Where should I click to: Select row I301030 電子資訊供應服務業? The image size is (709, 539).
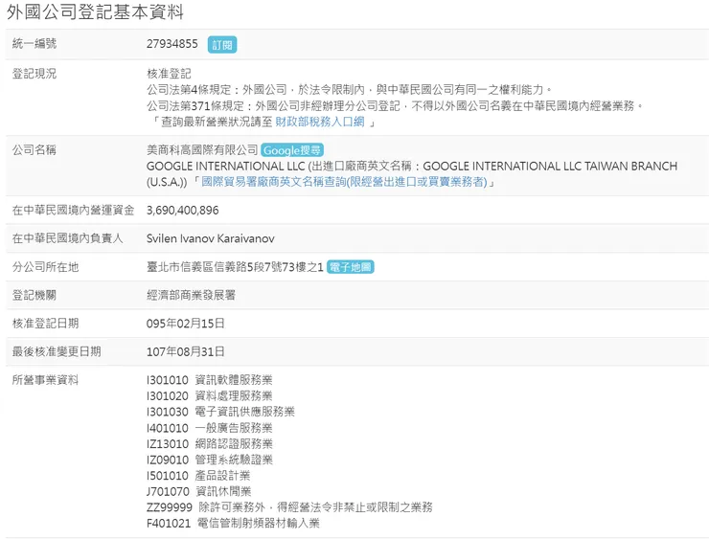pyautogui.click(x=220, y=412)
